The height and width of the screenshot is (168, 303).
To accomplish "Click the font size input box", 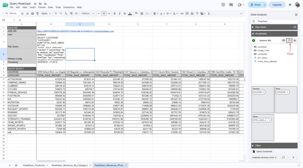I will 104,14.
